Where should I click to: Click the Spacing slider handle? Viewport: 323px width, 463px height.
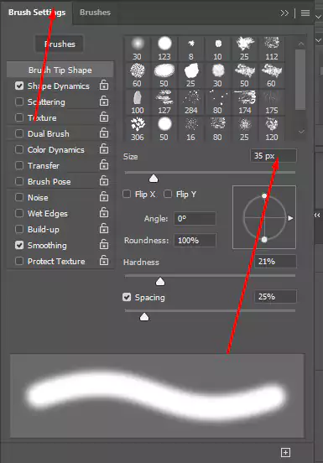[x=144, y=317]
